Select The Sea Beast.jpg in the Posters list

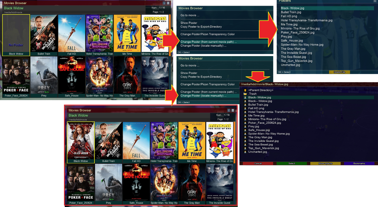click(293, 57)
